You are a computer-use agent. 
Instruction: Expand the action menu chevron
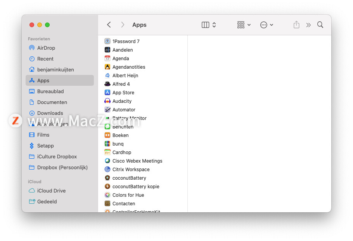[272, 25]
